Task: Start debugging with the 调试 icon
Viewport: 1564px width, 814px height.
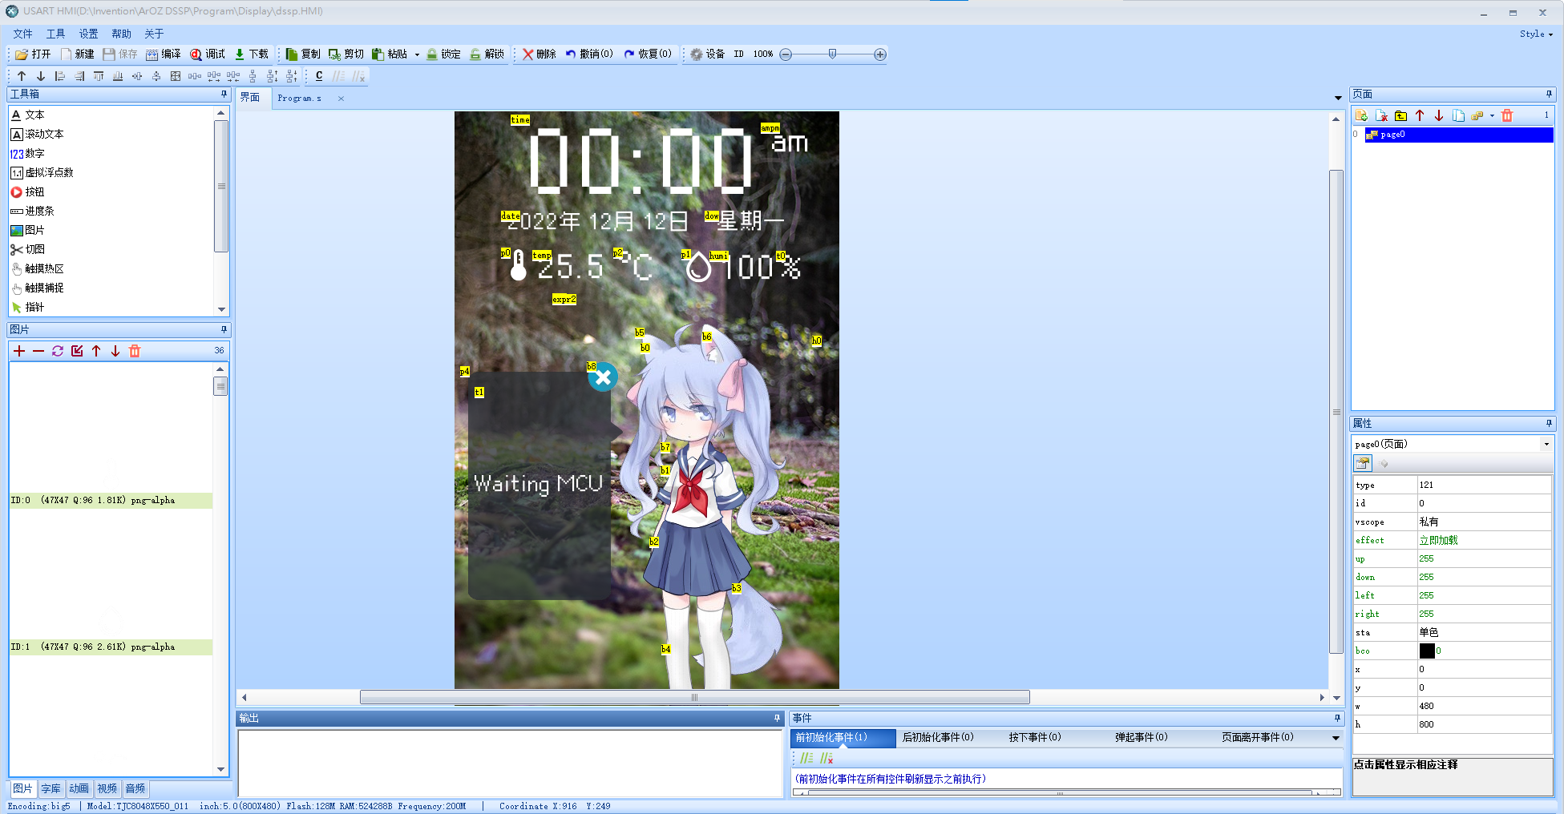Action: click(x=207, y=54)
